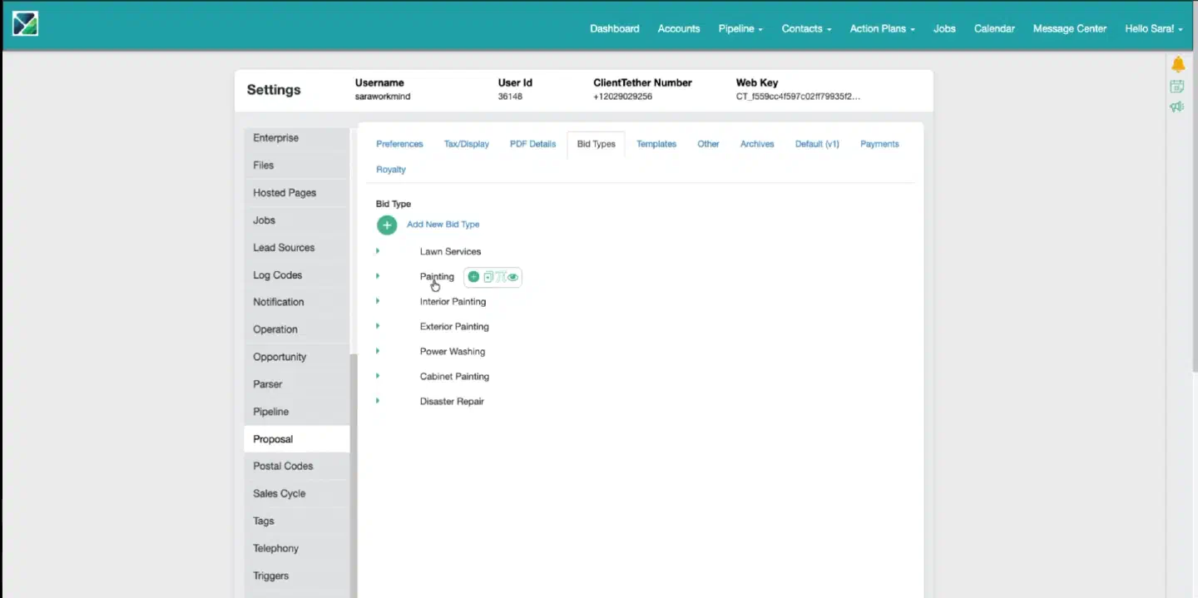This screenshot has width=1198, height=598.
Task: Click the green plus Add New Bid Type icon
Action: 387,225
